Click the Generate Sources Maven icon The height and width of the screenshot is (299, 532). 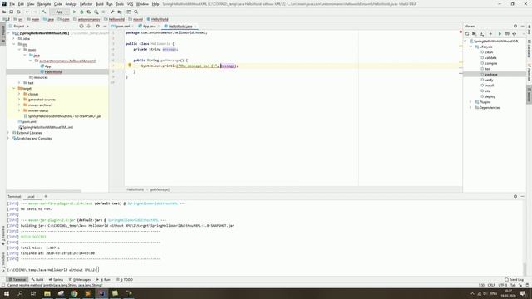click(475, 34)
